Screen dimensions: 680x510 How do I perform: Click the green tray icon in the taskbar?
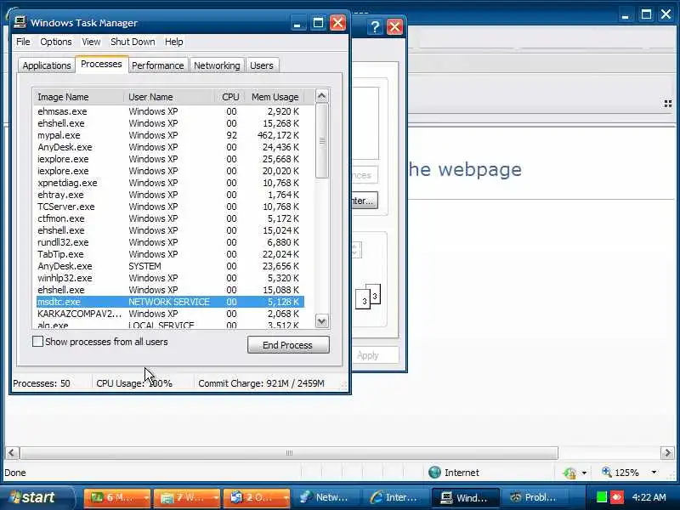point(601,497)
